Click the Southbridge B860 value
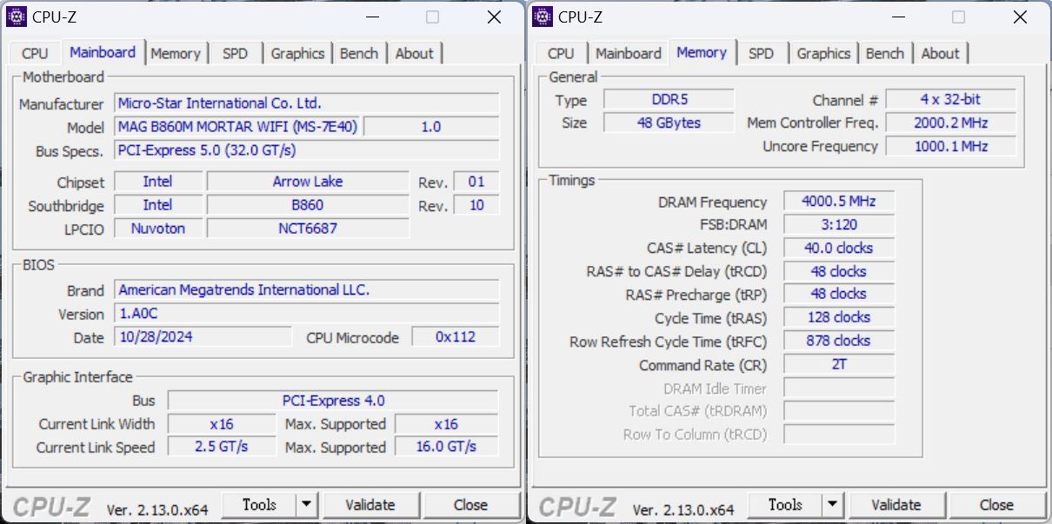Screen dimensions: 1052x524 [308, 205]
